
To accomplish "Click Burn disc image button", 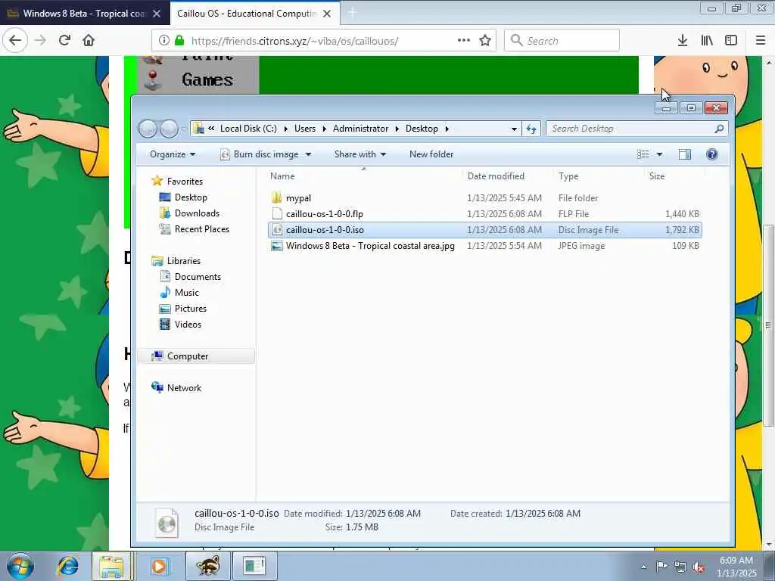I will 260,154.
